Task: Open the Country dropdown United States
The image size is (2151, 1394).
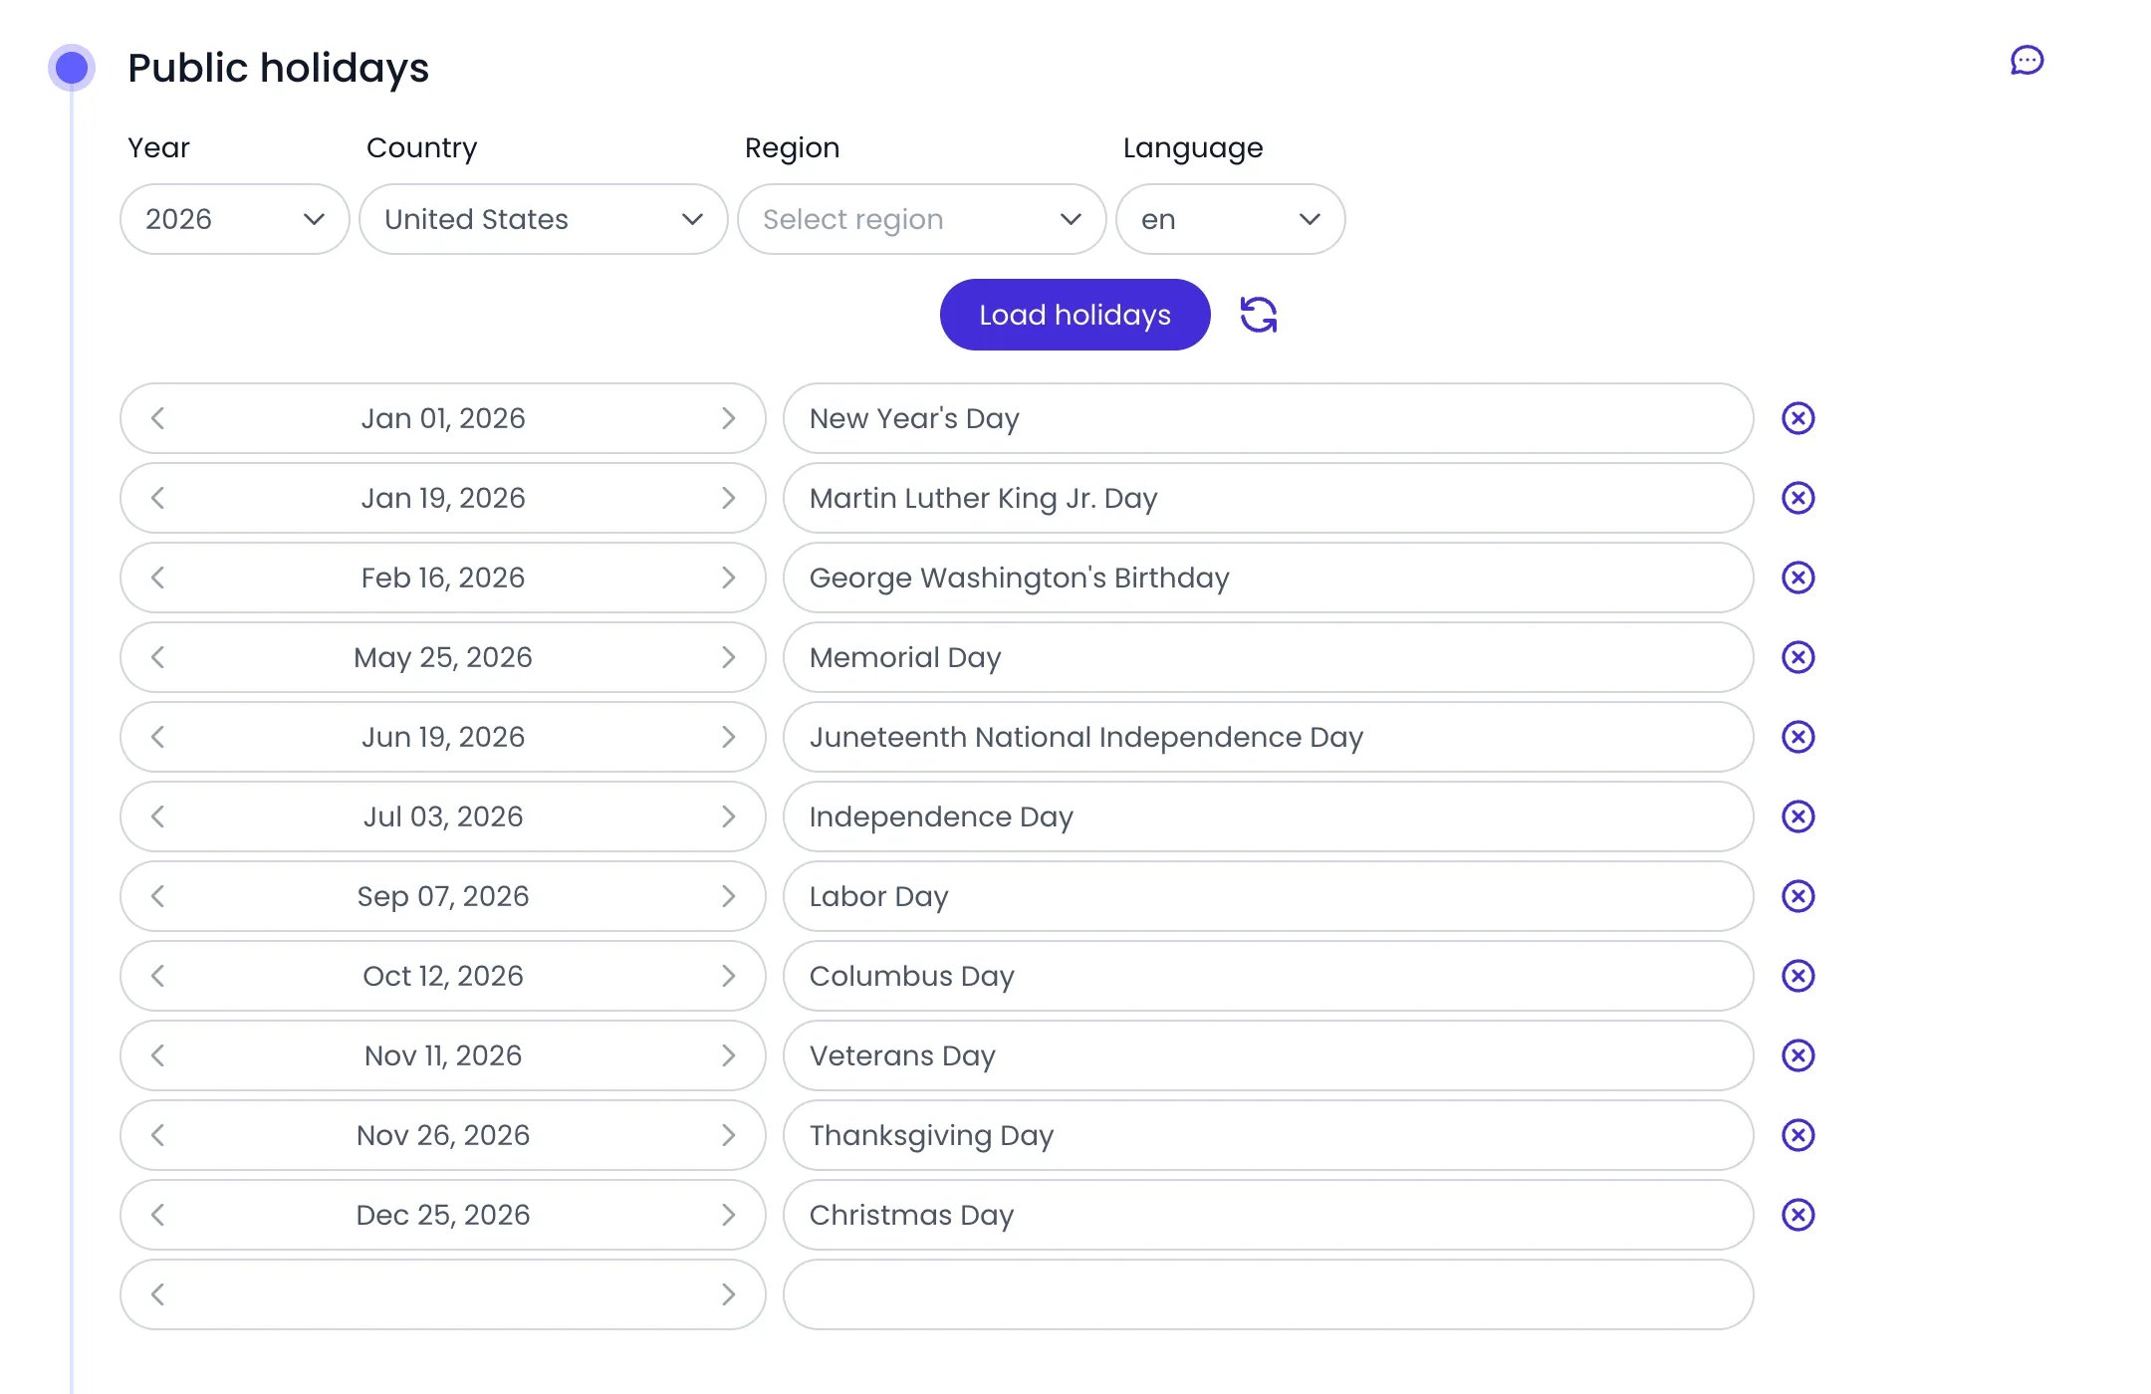Action: pos(544,219)
